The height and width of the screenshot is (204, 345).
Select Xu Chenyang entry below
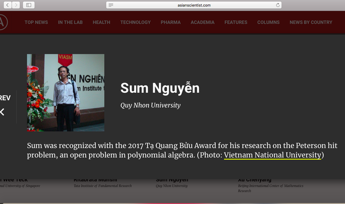coord(254,180)
